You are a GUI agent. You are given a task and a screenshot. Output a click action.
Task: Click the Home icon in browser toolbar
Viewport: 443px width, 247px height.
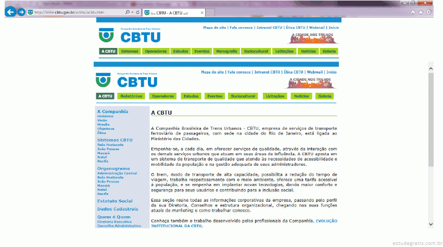pos(413,13)
